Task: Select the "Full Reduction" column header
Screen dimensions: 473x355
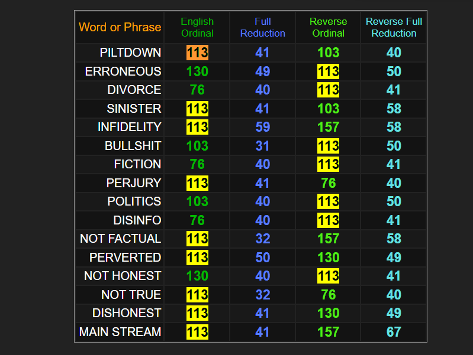Action: point(262,27)
